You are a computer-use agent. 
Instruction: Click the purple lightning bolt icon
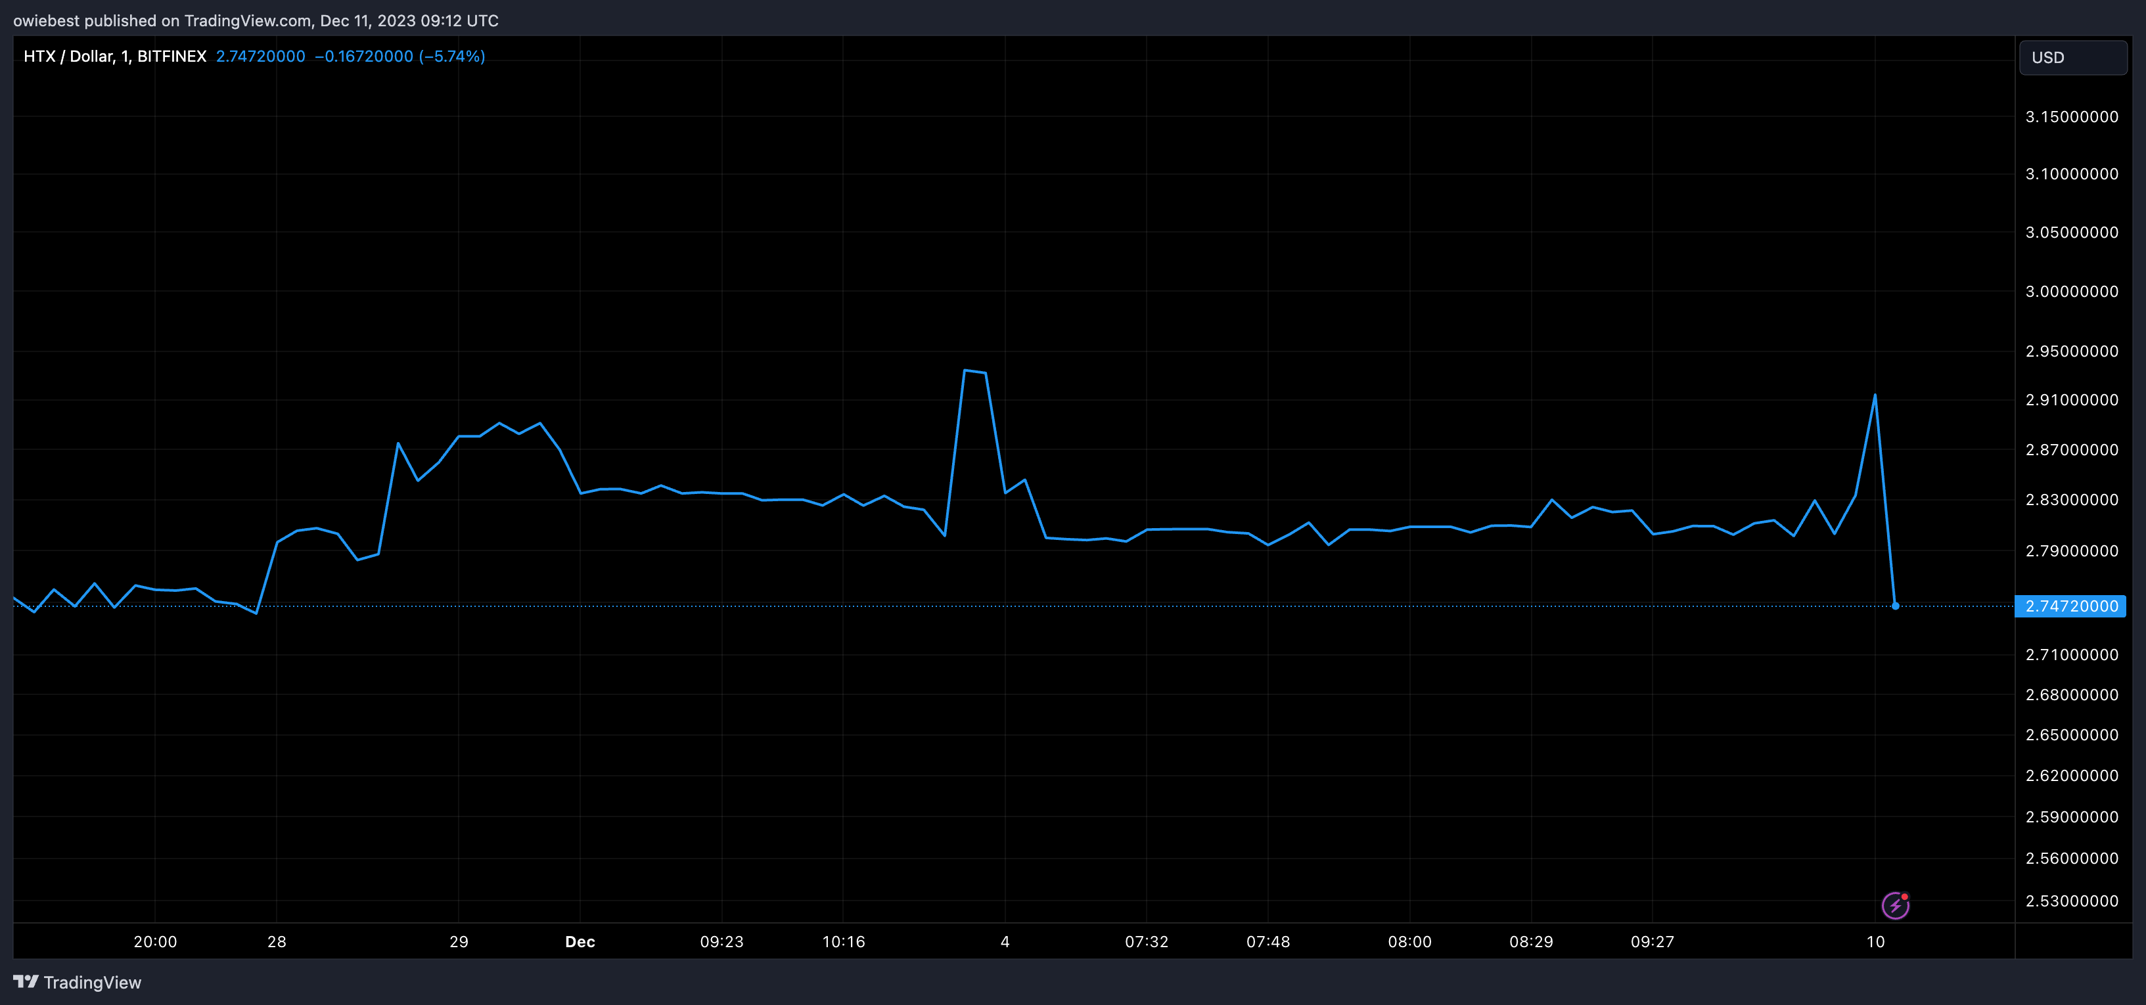coord(1894,905)
